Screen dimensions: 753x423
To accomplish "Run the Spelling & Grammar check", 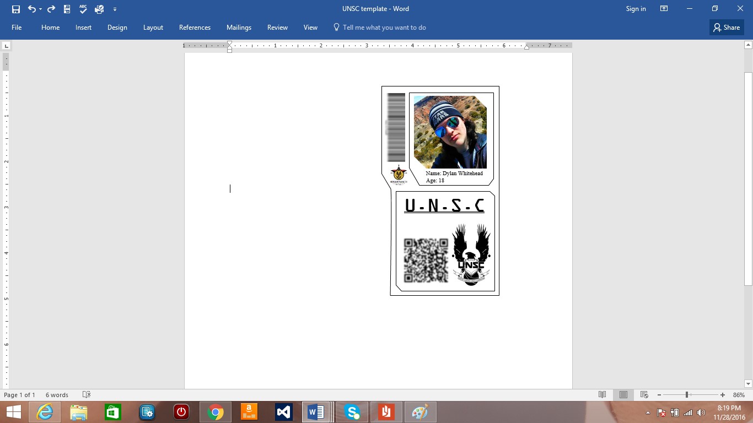I will [83, 9].
